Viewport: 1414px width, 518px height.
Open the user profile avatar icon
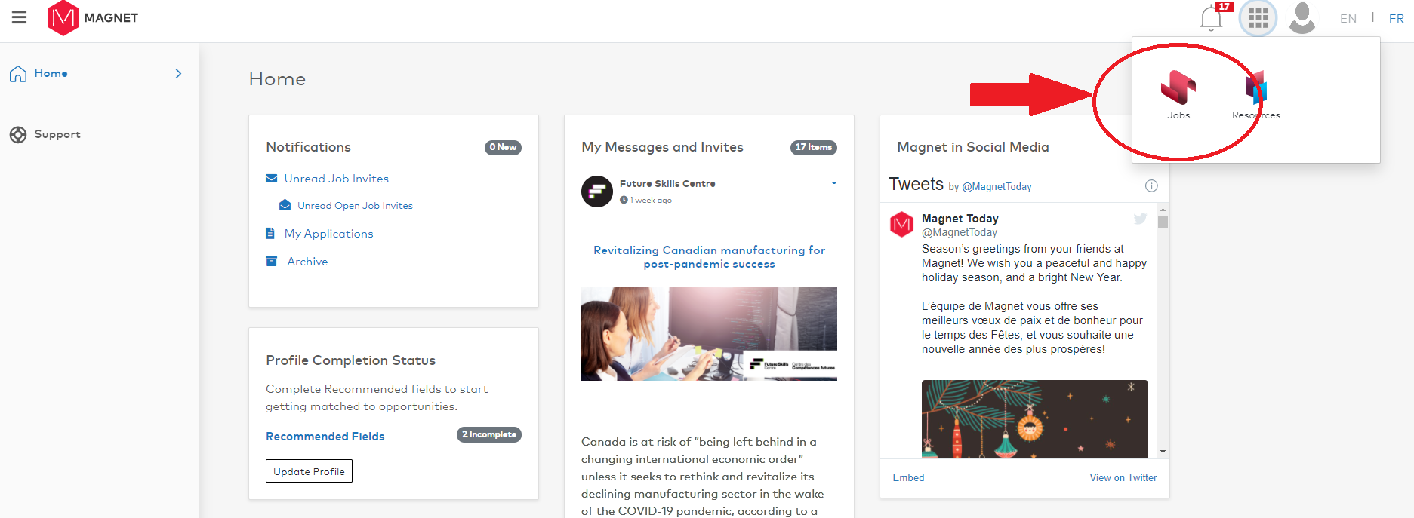tap(1302, 18)
